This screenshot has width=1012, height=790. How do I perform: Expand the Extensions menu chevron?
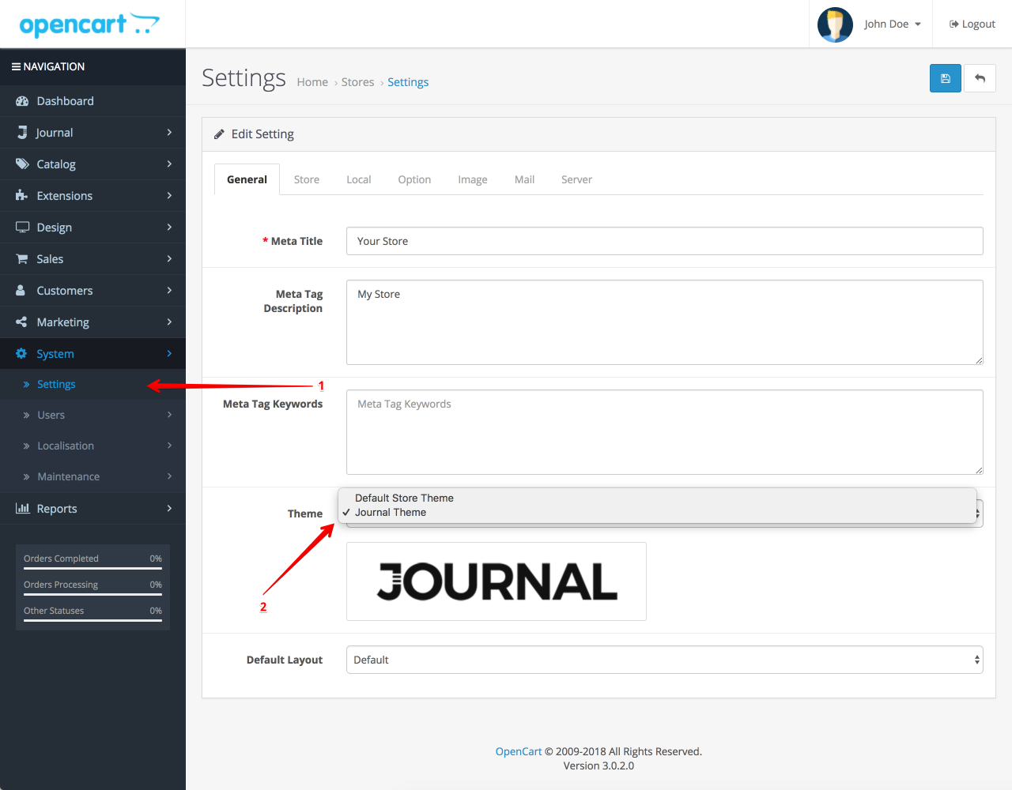[x=169, y=196]
